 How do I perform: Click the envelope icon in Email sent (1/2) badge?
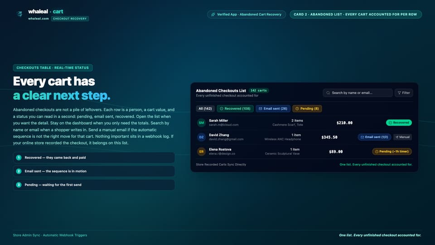coord(362,137)
